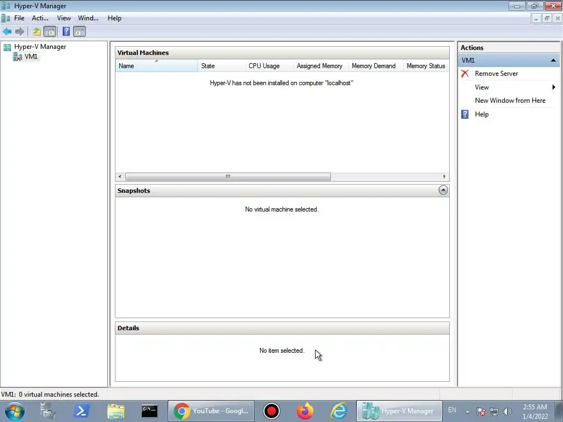Open the File menu
The width and height of the screenshot is (563, 422).
click(x=19, y=18)
